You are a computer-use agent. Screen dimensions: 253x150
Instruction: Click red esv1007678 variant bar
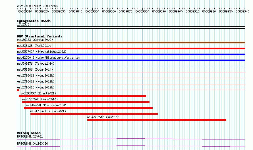tap(86, 102)
